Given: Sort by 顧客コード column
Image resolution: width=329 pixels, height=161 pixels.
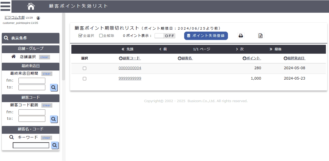Looking at the screenshot, I should (129, 58).
